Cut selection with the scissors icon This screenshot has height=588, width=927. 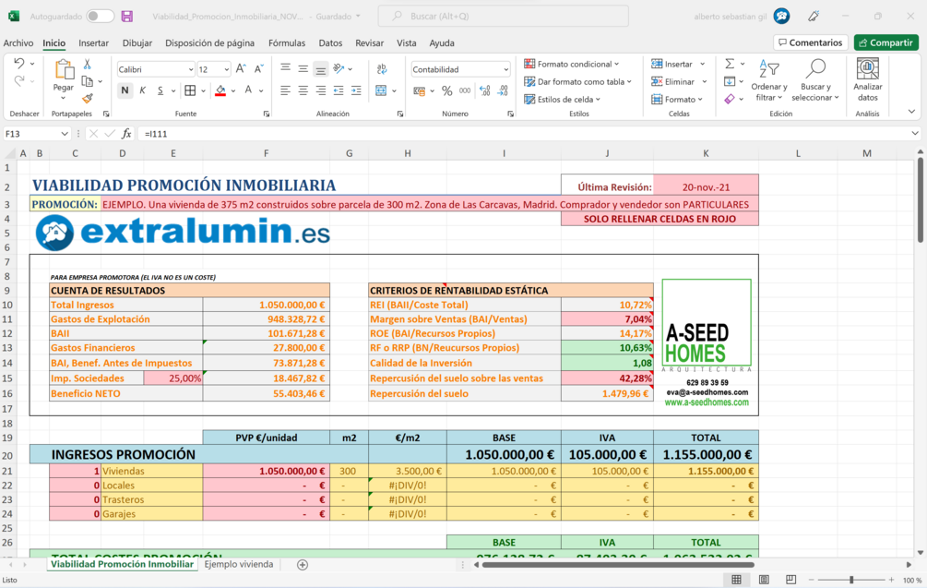point(88,64)
